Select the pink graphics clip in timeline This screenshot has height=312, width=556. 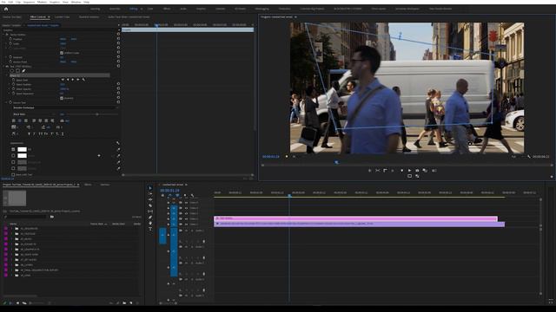click(355, 218)
